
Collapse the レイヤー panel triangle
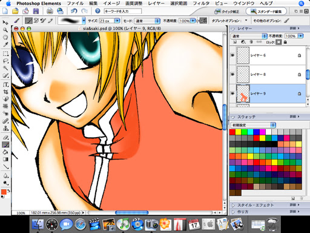pos(233,29)
